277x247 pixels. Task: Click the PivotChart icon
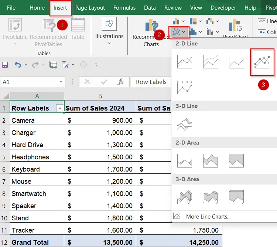[x=236, y=26]
